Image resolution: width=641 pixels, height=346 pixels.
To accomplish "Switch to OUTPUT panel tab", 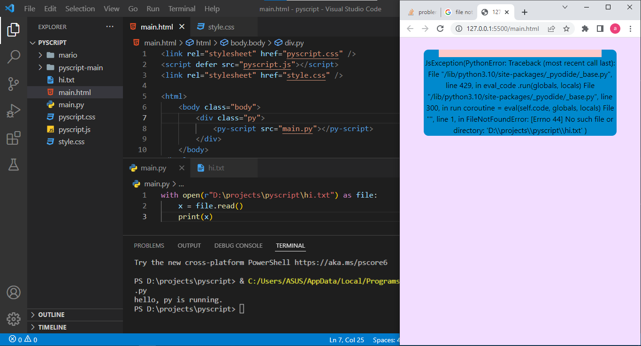I will 189,245.
